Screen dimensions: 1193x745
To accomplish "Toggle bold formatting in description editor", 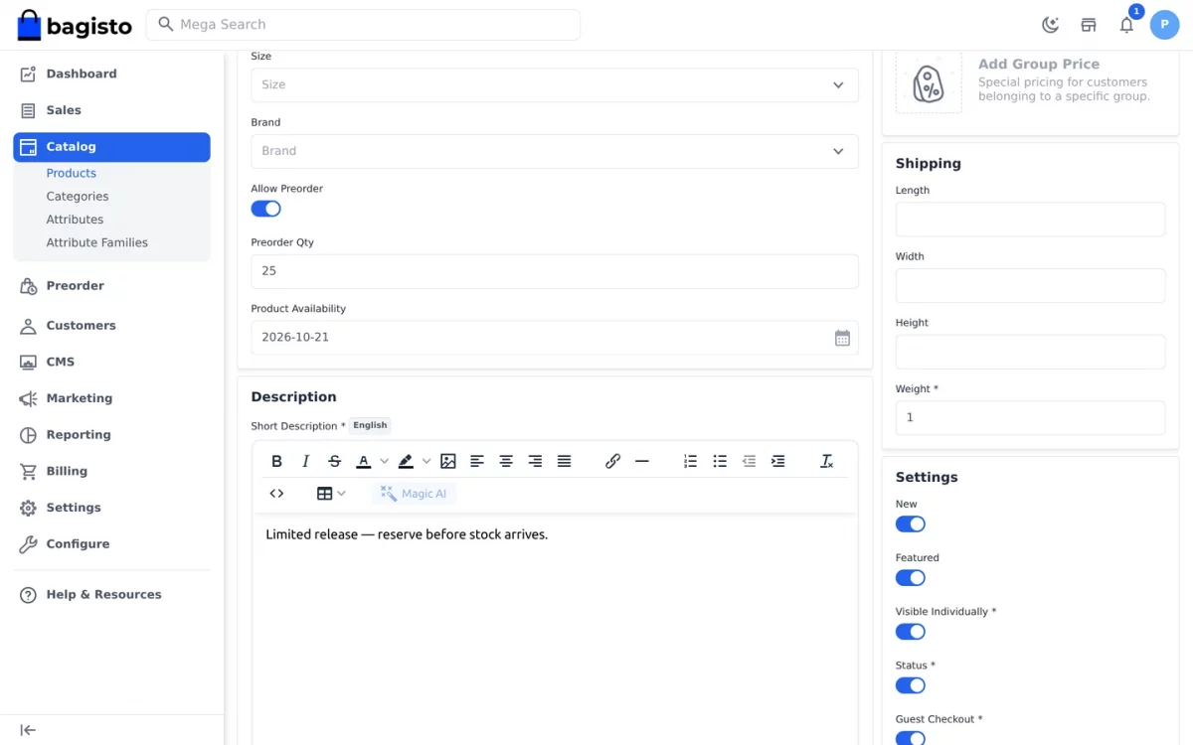I will 277,461.
